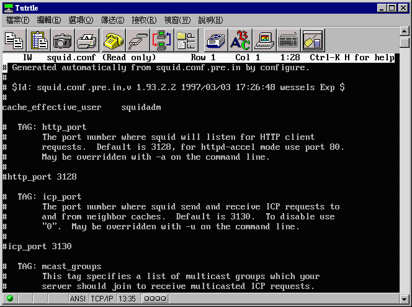412x307 pixels.
Task: Click the printer icon
Action: tap(87, 40)
